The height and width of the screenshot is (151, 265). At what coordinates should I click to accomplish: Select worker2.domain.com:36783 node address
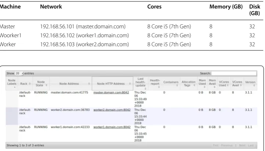[x=70, y=110]
